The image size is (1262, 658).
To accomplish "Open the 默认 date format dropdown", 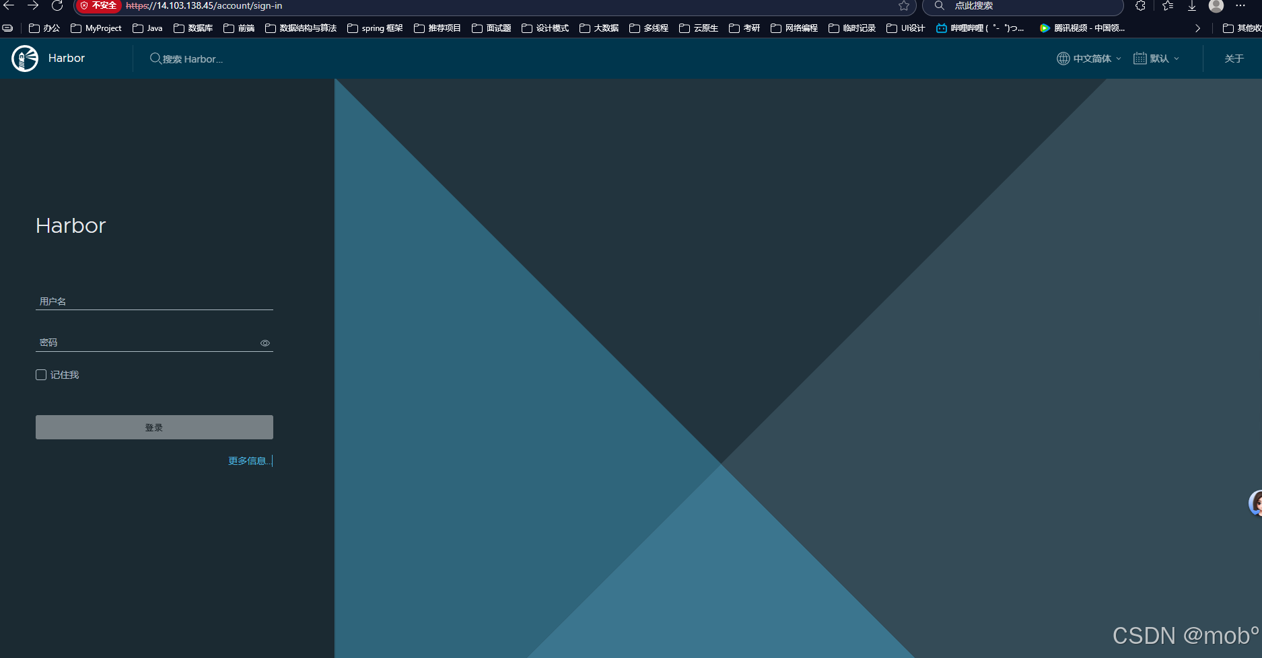I will 1156,59.
